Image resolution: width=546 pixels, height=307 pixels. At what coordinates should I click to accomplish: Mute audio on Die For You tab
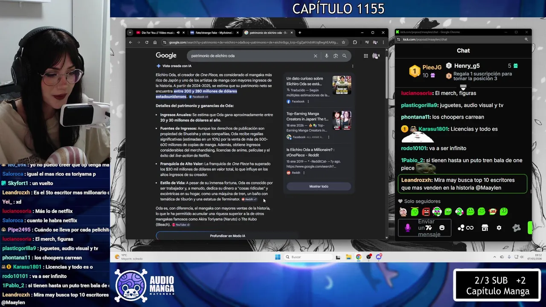coord(177,33)
